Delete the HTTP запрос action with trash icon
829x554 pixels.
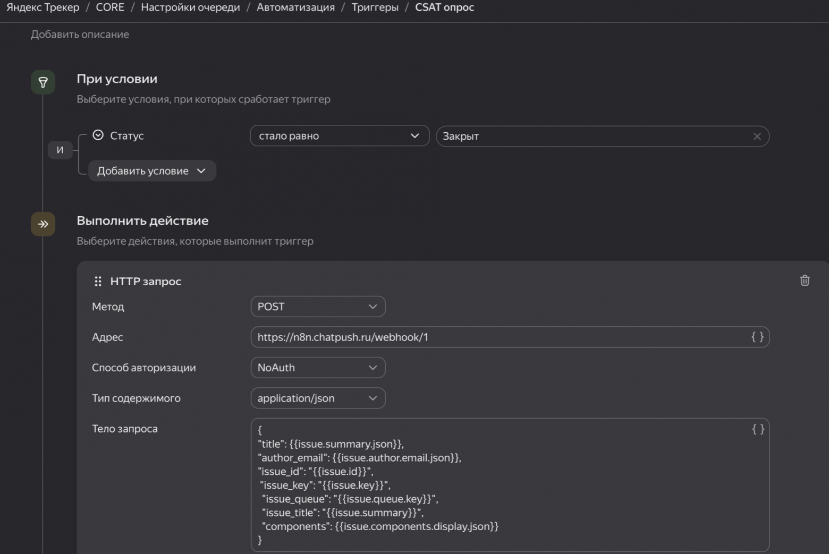coord(805,280)
